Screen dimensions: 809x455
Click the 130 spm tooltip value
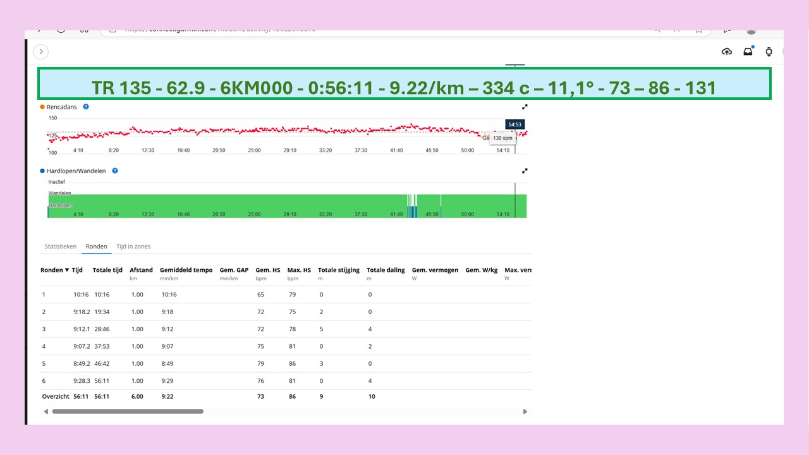point(502,138)
